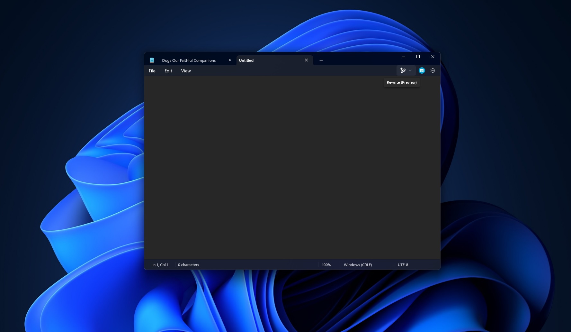Image resolution: width=571 pixels, height=332 pixels.
Task: Close the Untitled tab
Action: [306, 60]
